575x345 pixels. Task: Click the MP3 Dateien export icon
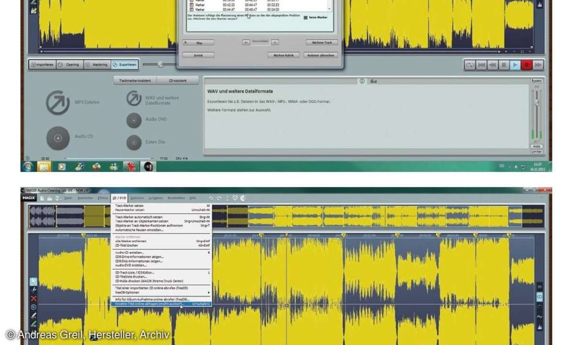click(57, 102)
